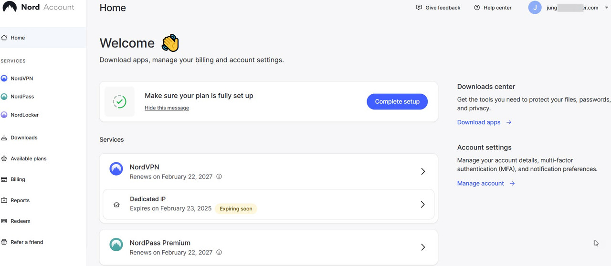Screen dimensions: 611x266
Task: Click 'Expires on February 23, 2025' text
Action: [x=170, y=208]
